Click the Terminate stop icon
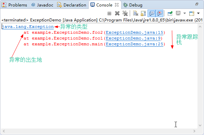 coord(109,13)
